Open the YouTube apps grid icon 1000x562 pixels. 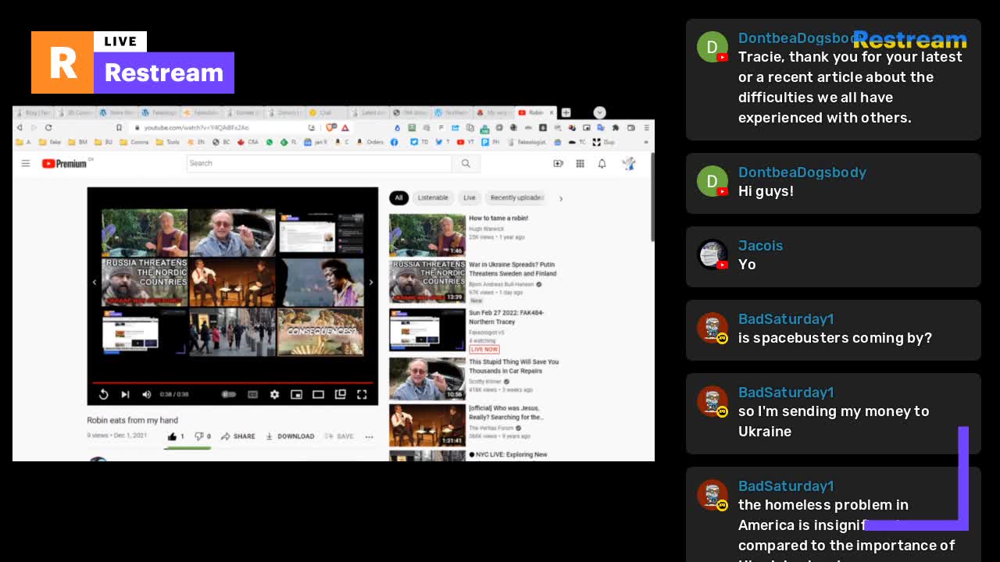(580, 163)
